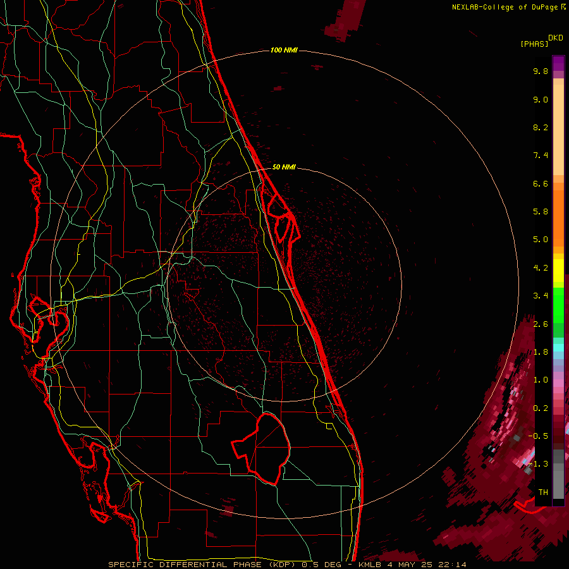Click the 7.4 value on color scale
The height and width of the screenshot is (569, 569).
(541, 156)
